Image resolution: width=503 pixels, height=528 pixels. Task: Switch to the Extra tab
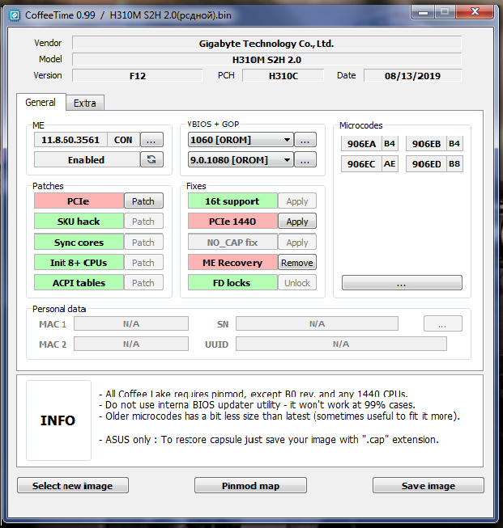pos(85,103)
